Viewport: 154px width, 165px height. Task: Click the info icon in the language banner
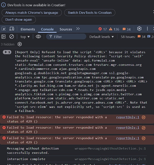pos(3,5)
